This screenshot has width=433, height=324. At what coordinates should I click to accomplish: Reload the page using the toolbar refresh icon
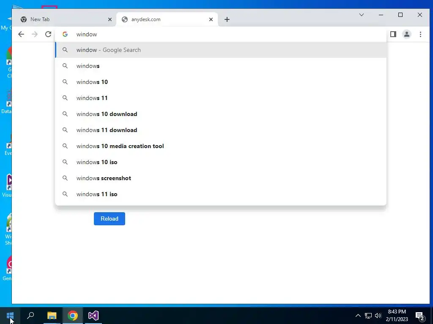48,34
